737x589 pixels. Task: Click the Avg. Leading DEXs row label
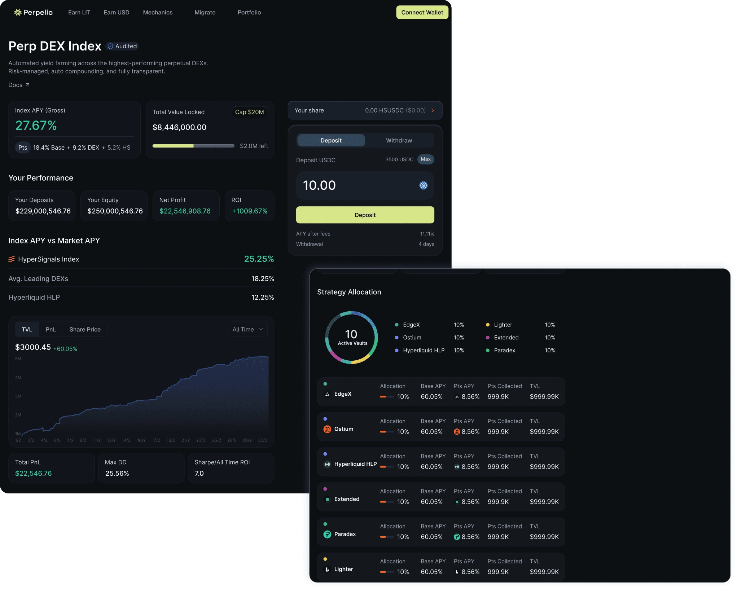38,279
